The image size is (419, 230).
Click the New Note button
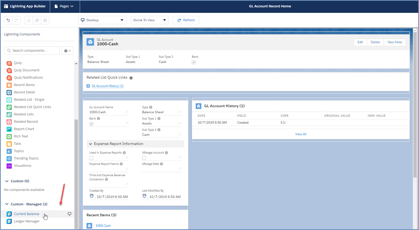point(395,42)
